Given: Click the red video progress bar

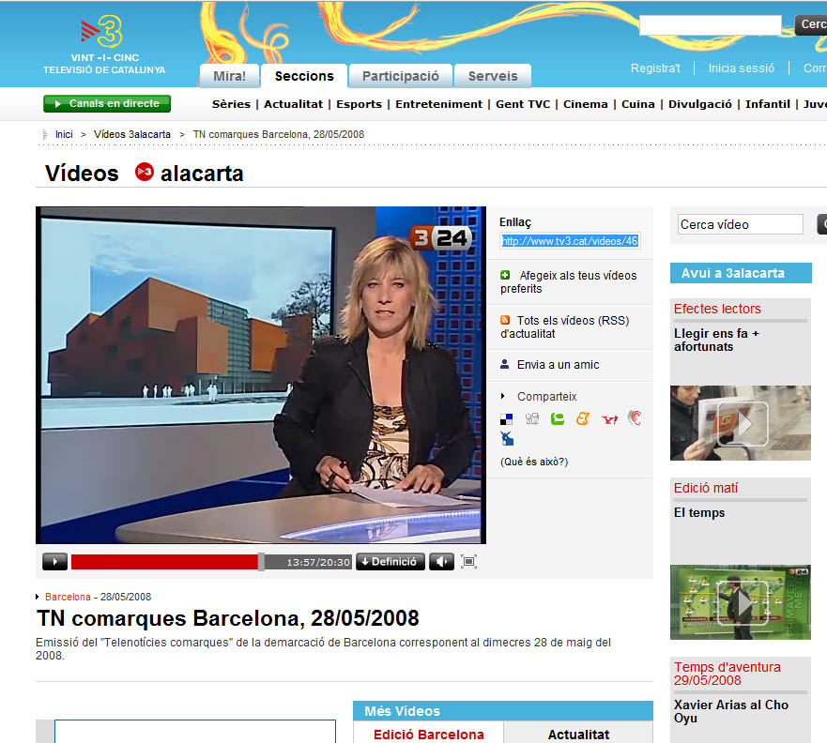Looking at the screenshot, I should click(x=164, y=562).
